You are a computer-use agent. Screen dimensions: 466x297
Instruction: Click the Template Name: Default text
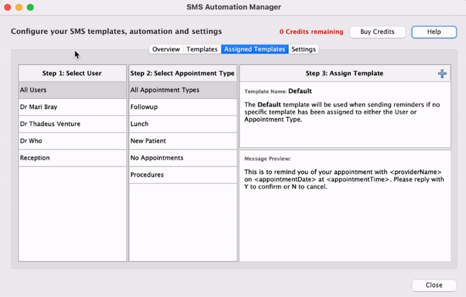[278, 91]
